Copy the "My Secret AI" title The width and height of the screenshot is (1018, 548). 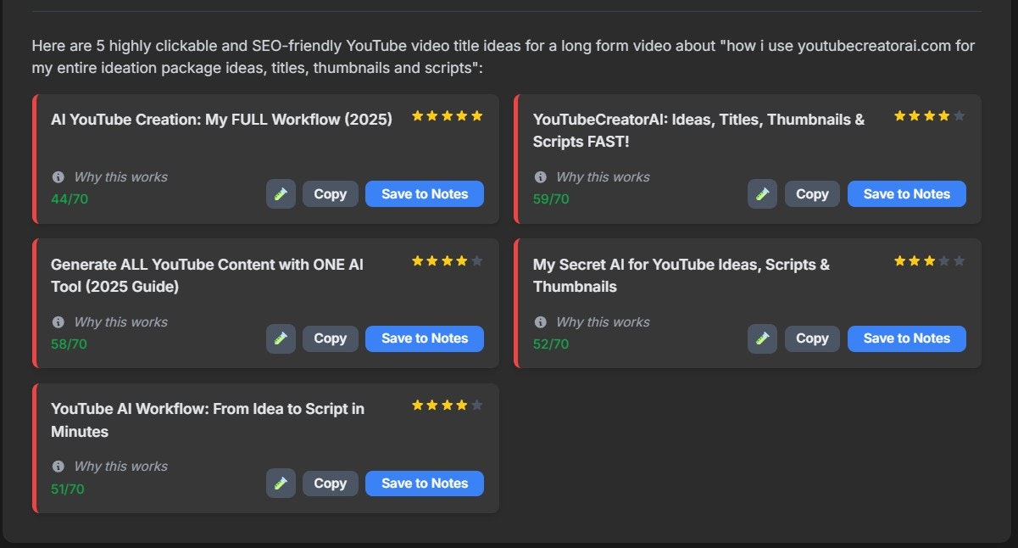pos(812,338)
